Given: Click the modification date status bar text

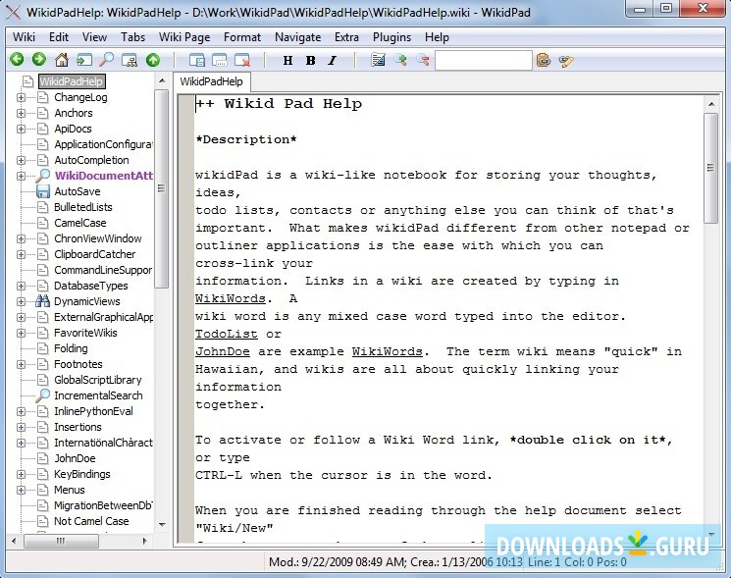Looking at the screenshot, I should (338, 562).
